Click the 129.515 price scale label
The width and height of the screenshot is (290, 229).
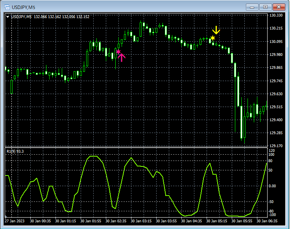[276, 107]
